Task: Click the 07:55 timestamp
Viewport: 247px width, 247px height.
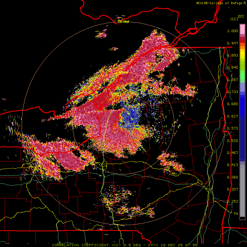Action: [x=192, y=245]
